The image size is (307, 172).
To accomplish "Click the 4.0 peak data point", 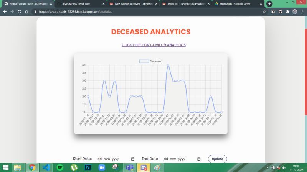I will pos(168,65).
